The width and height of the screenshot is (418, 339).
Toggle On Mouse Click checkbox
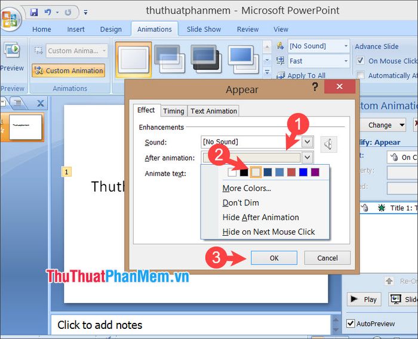click(361, 60)
